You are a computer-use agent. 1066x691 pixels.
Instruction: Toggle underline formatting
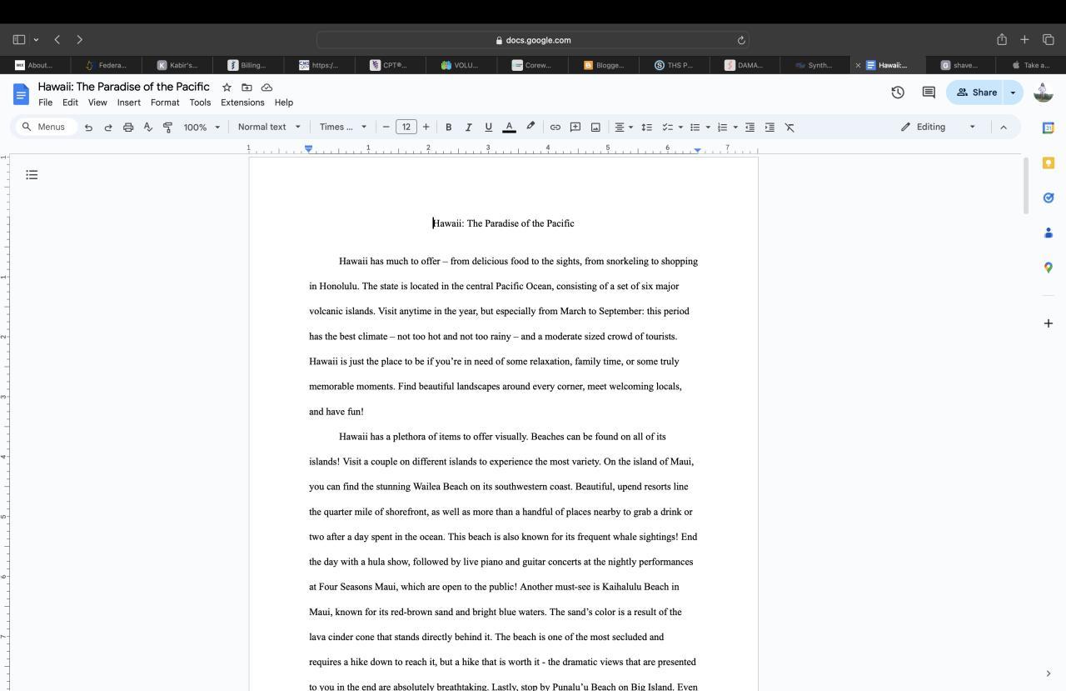pyautogui.click(x=488, y=127)
